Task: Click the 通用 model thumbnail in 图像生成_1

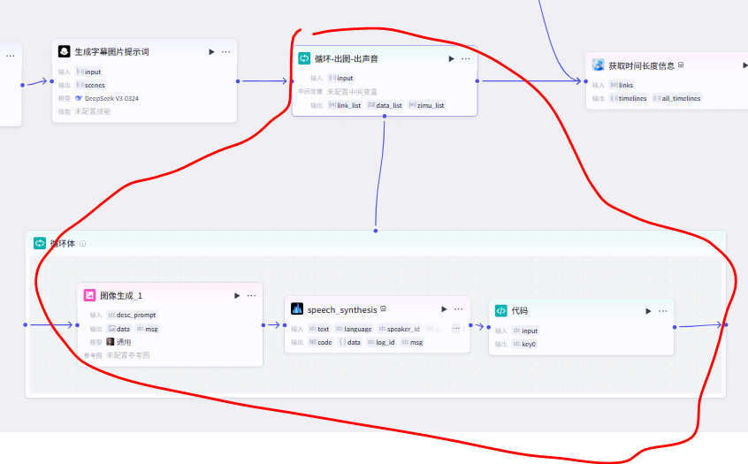Action: click(x=111, y=341)
